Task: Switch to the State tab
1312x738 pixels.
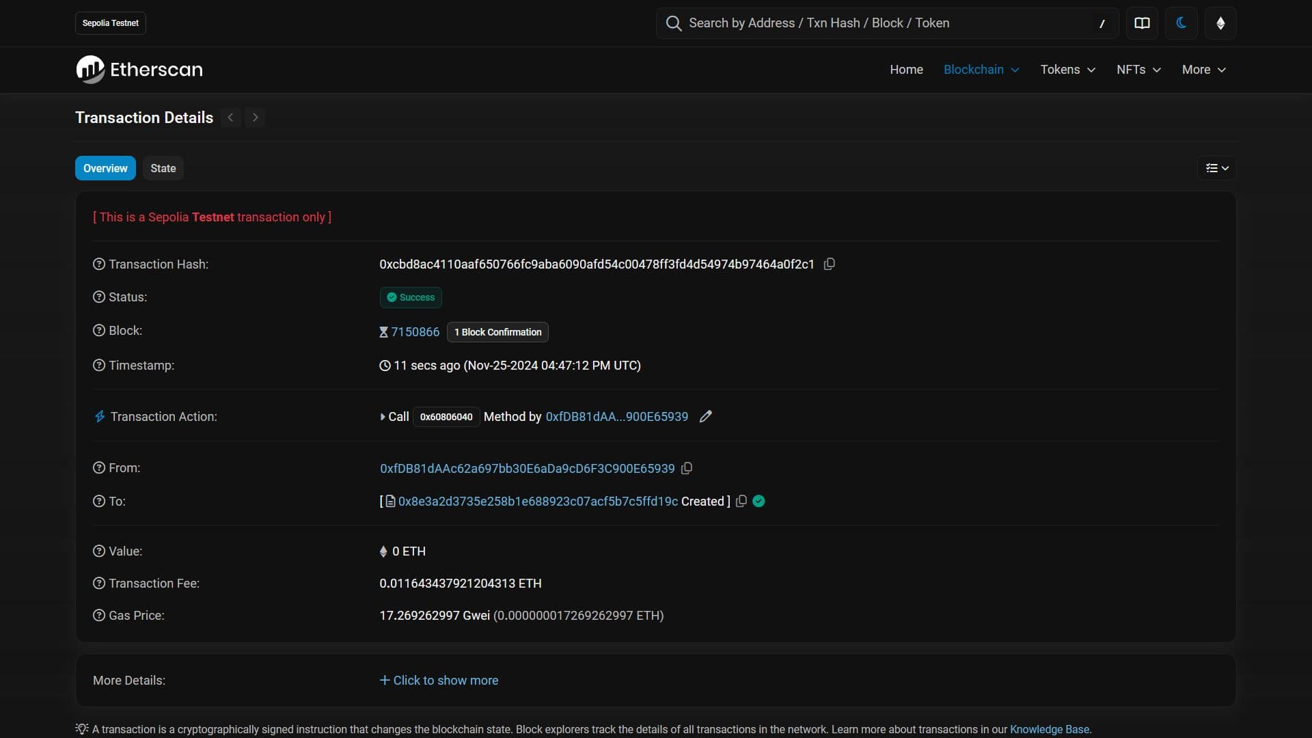Action: [x=163, y=168]
